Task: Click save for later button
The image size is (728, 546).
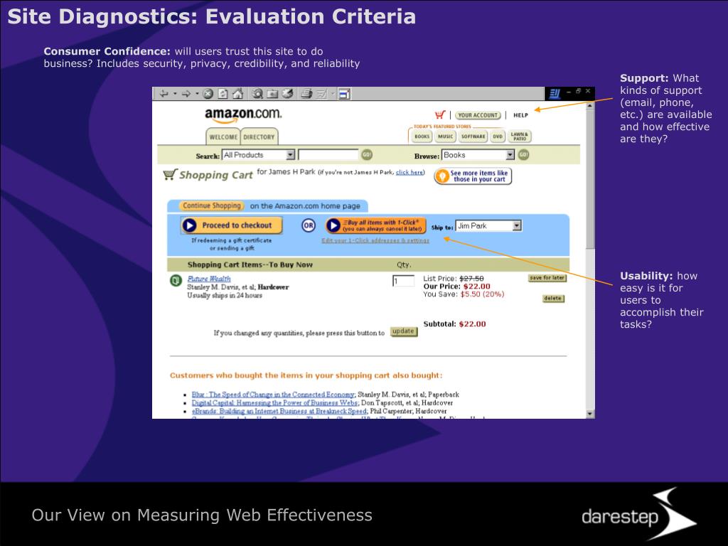Action: [547, 278]
